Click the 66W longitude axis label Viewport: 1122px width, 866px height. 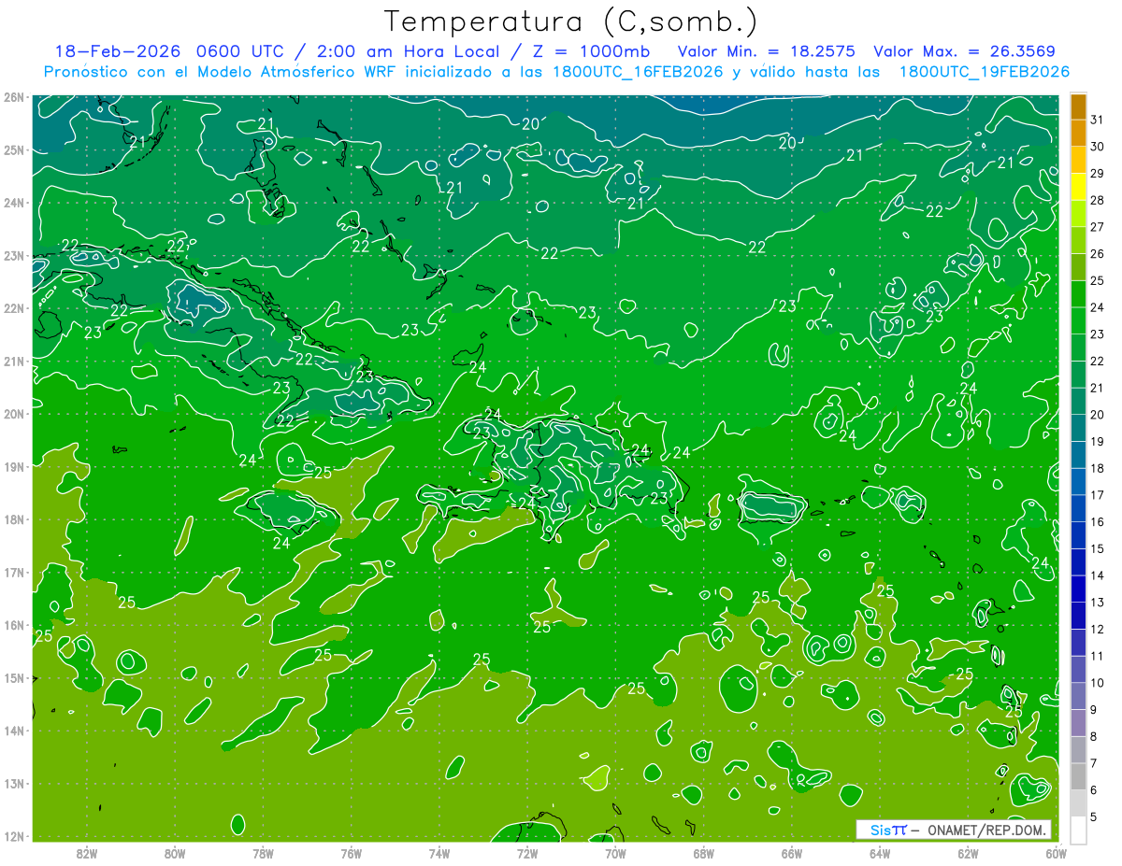pos(792,853)
